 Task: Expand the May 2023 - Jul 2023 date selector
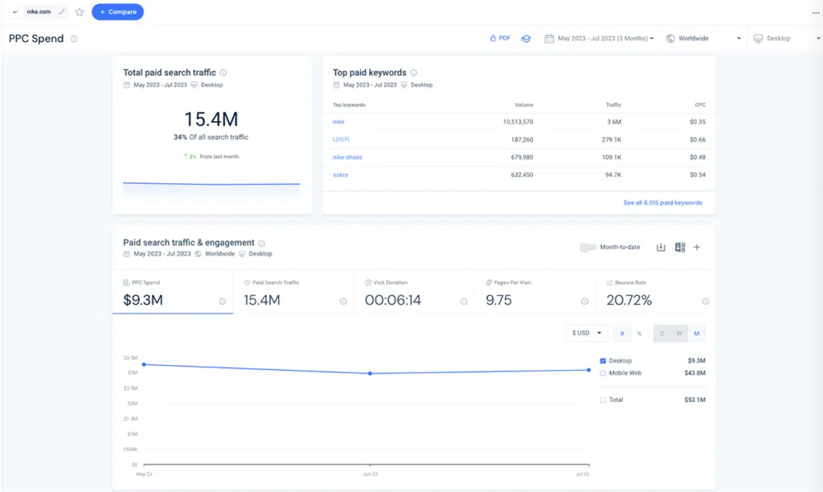click(x=598, y=38)
